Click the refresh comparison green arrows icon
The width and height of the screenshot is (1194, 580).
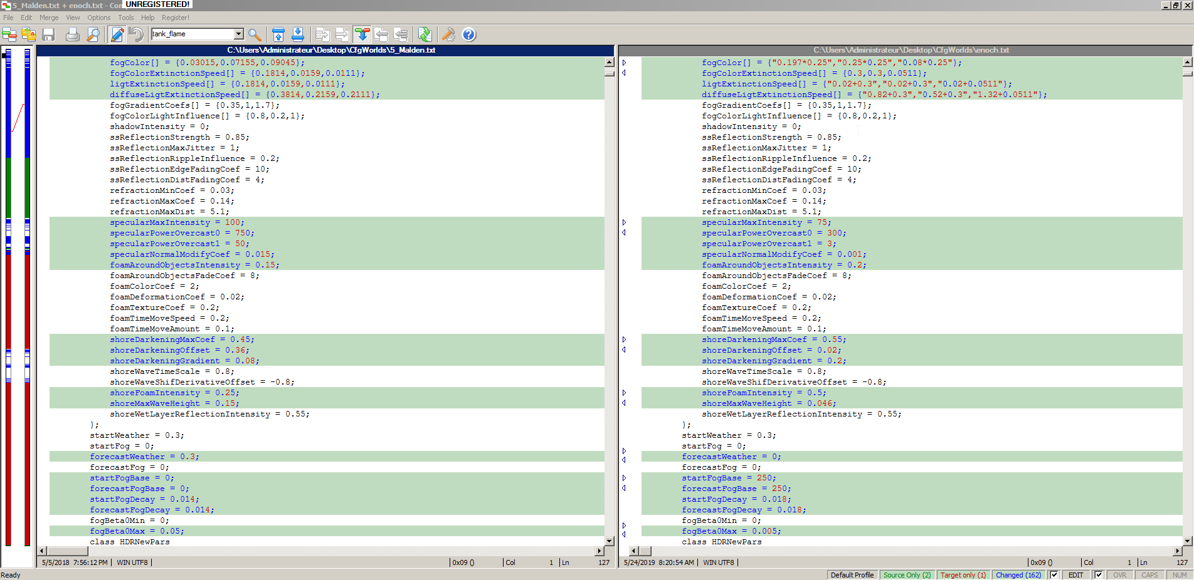[x=425, y=34]
